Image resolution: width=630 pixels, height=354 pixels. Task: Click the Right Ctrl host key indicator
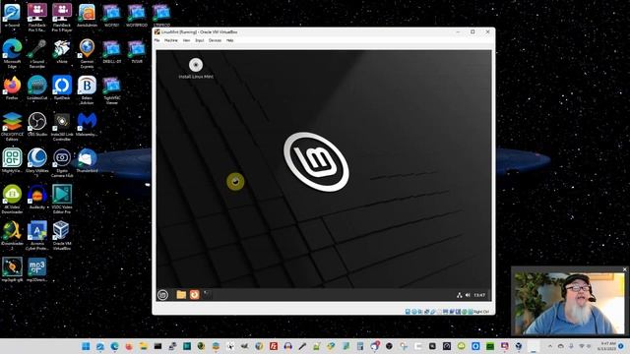point(481,312)
